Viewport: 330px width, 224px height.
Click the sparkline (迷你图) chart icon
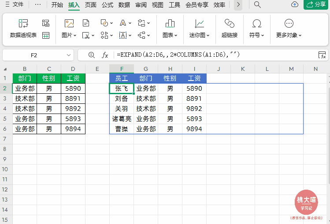coord(199,23)
